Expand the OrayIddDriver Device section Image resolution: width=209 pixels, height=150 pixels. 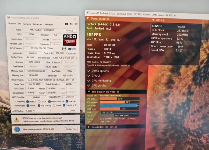click(89, 127)
